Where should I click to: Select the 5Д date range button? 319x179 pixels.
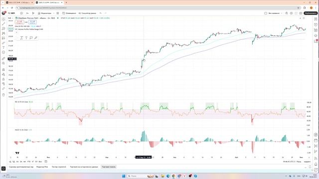pos(14,162)
